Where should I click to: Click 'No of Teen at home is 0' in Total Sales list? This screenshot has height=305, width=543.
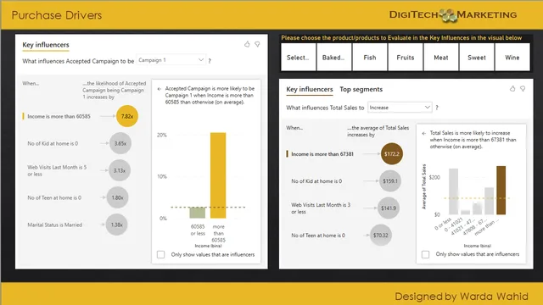click(x=318, y=236)
